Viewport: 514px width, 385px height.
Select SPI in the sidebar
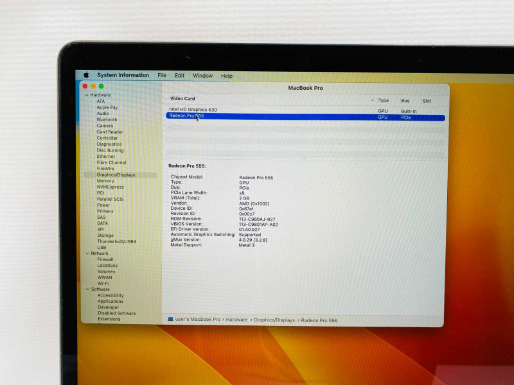[100, 229]
